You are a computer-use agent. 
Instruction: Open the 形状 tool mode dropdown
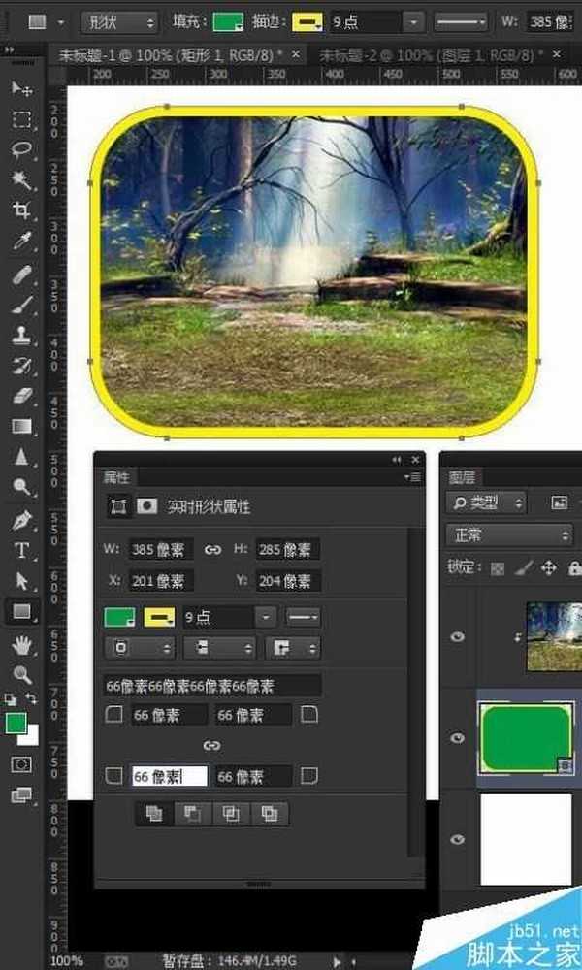tap(119, 21)
